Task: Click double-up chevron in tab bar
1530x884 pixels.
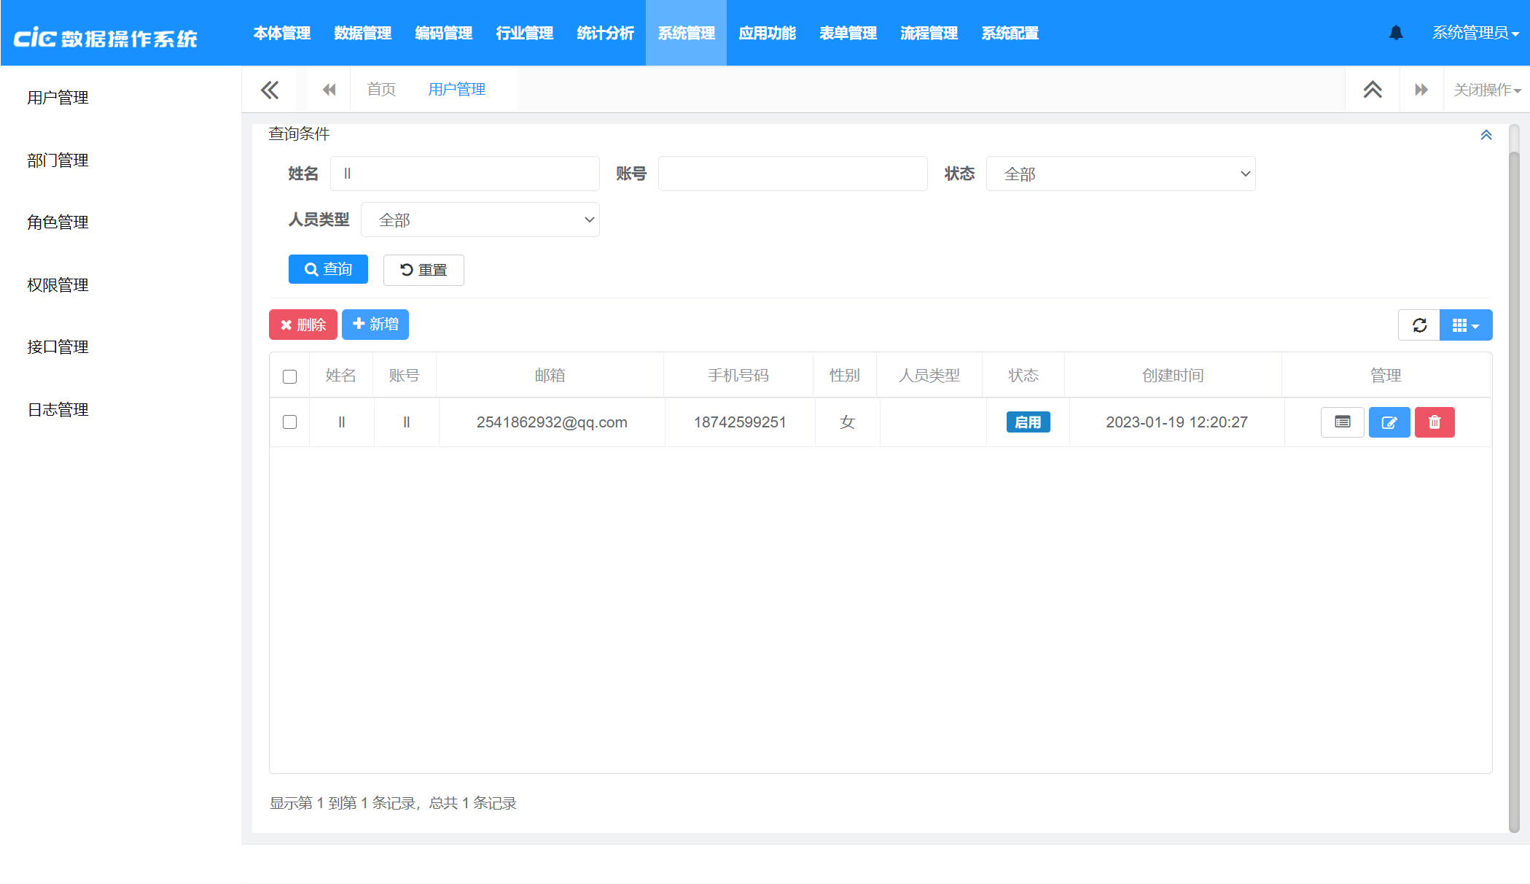Action: pos(1373,90)
